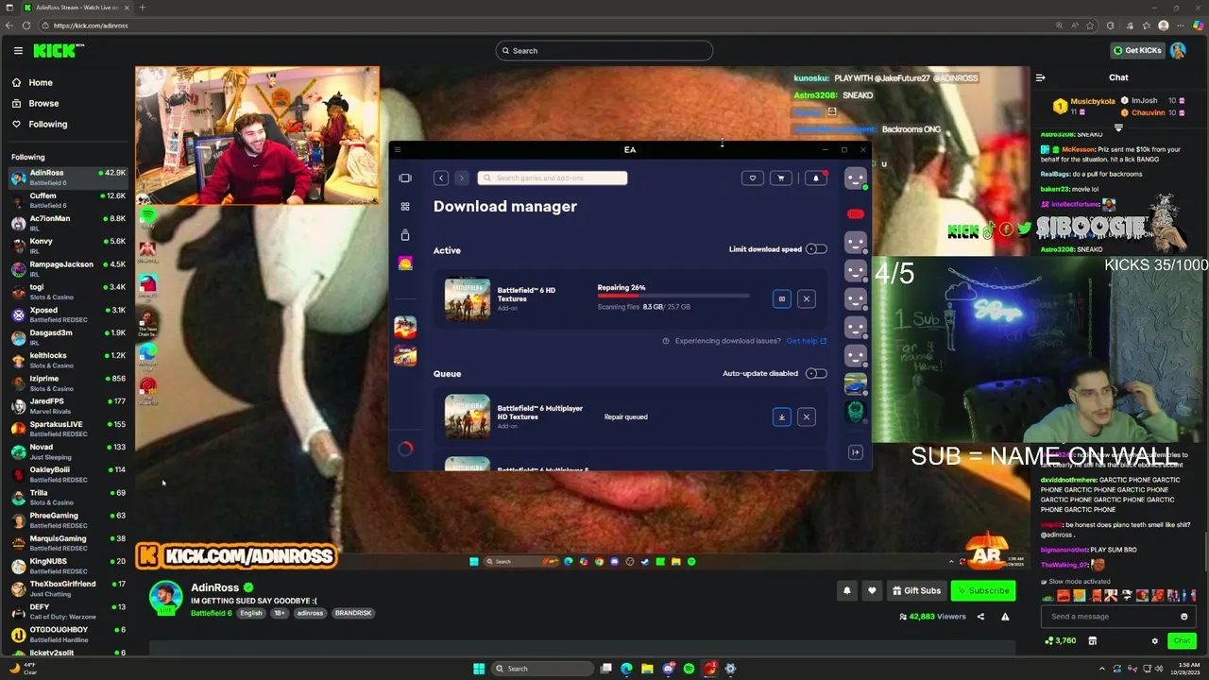Follow the channel with the heart icon
The height and width of the screenshot is (680, 1209).
[x=872, y=591]
